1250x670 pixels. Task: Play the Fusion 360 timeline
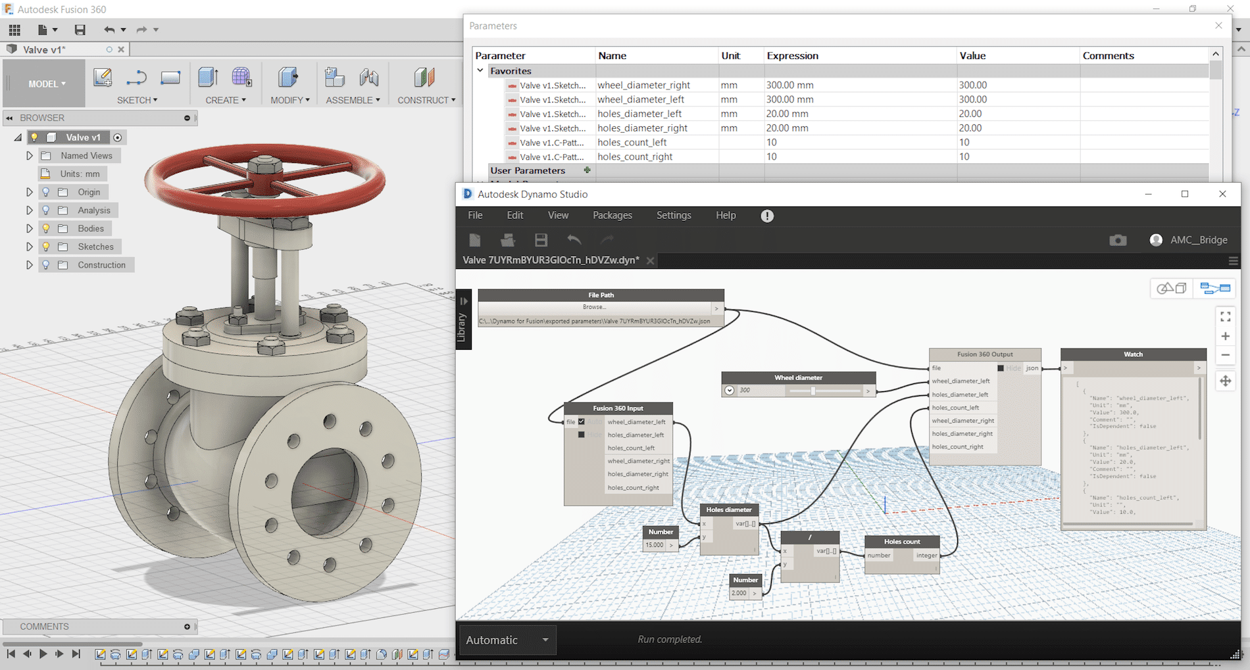[x=43, y=654]
